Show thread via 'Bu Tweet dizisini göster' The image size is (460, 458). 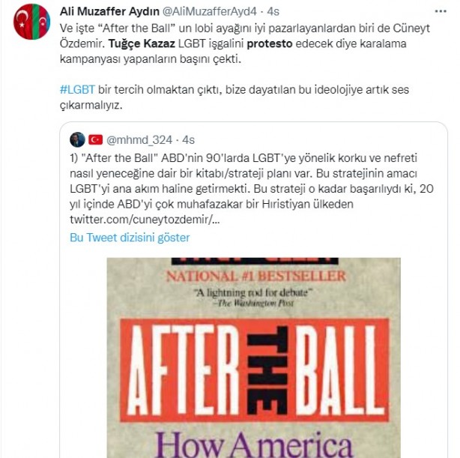coord(130,238)
